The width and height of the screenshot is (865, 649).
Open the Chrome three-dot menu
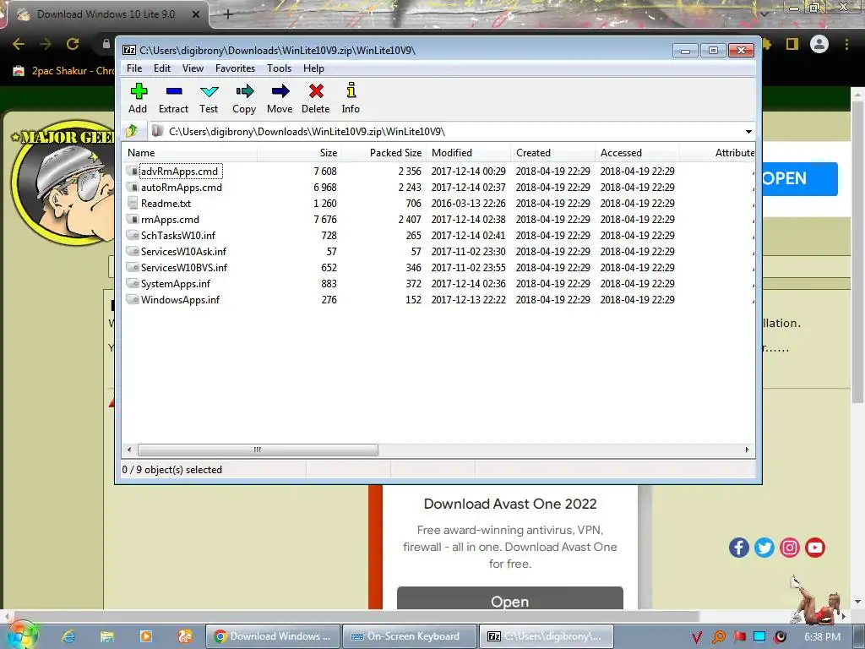click(x=846, y=44)
